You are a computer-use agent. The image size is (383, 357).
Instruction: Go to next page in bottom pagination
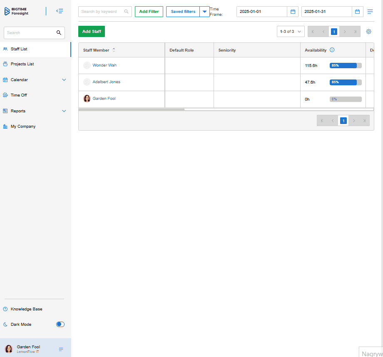point(354,121)
